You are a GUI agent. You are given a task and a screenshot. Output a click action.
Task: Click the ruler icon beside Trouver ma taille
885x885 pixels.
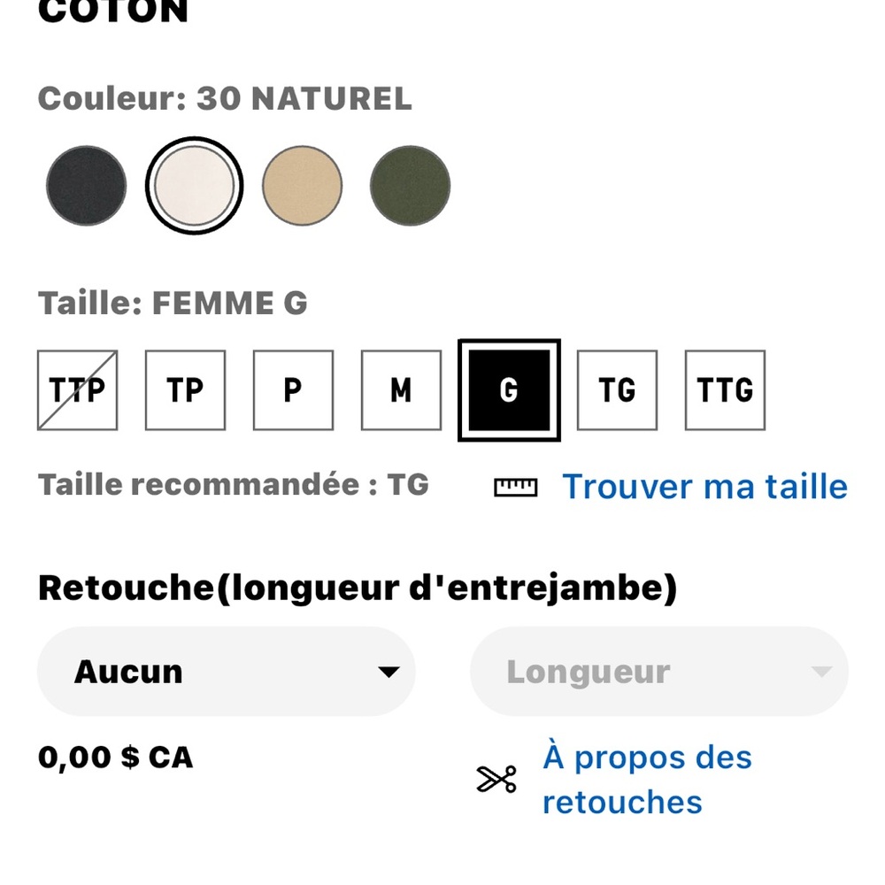515,487
